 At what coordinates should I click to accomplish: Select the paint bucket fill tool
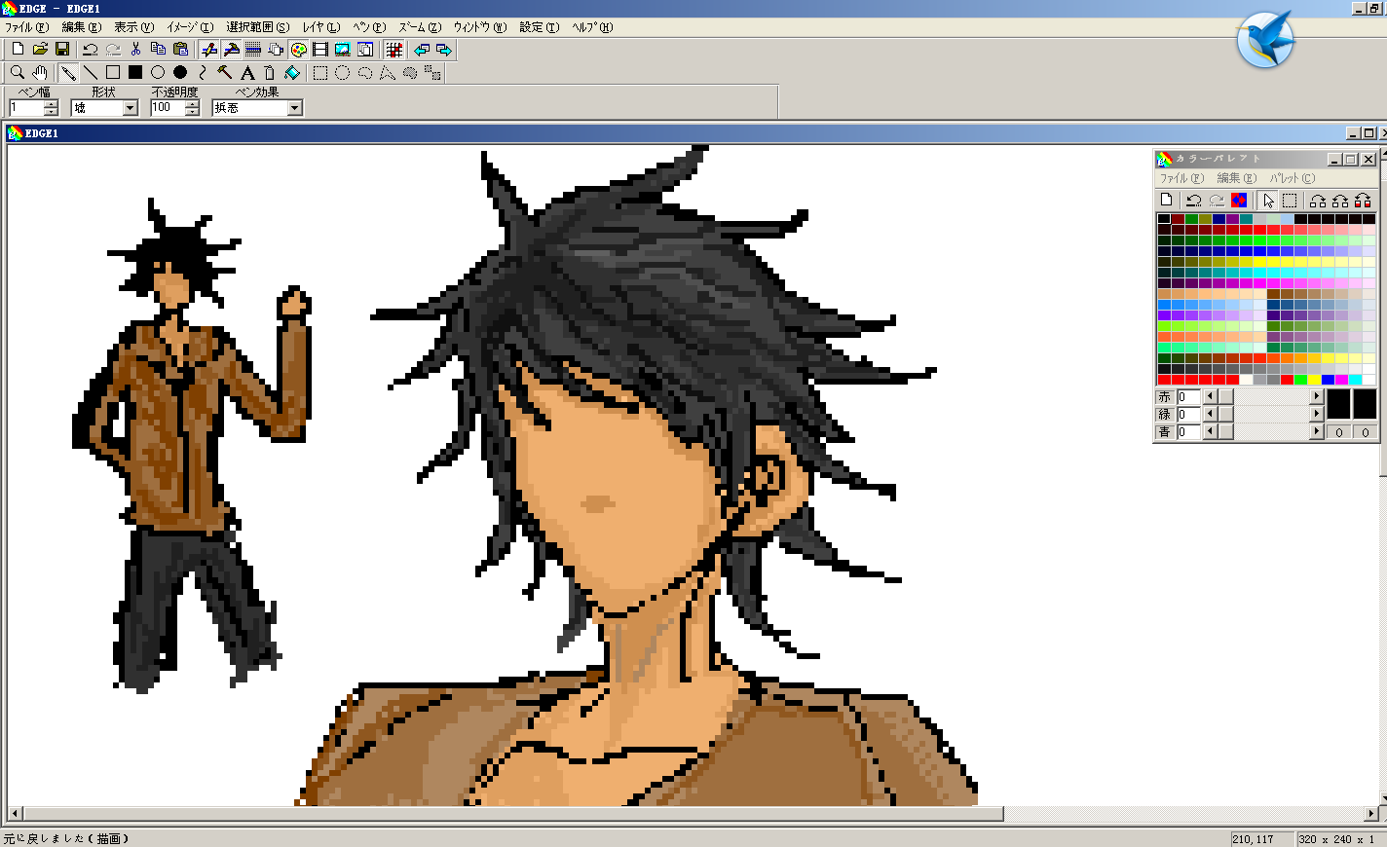[292, 73]
